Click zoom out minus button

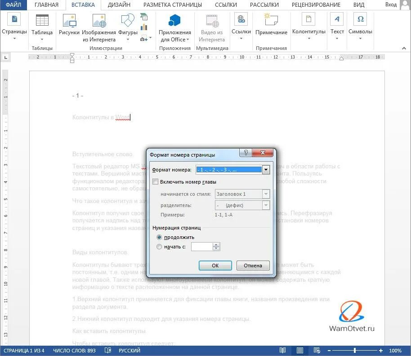329,351
